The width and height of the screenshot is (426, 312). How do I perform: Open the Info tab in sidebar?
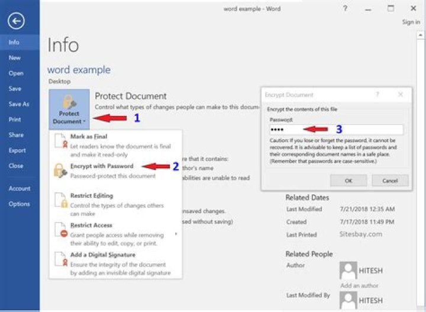[20, 42]
